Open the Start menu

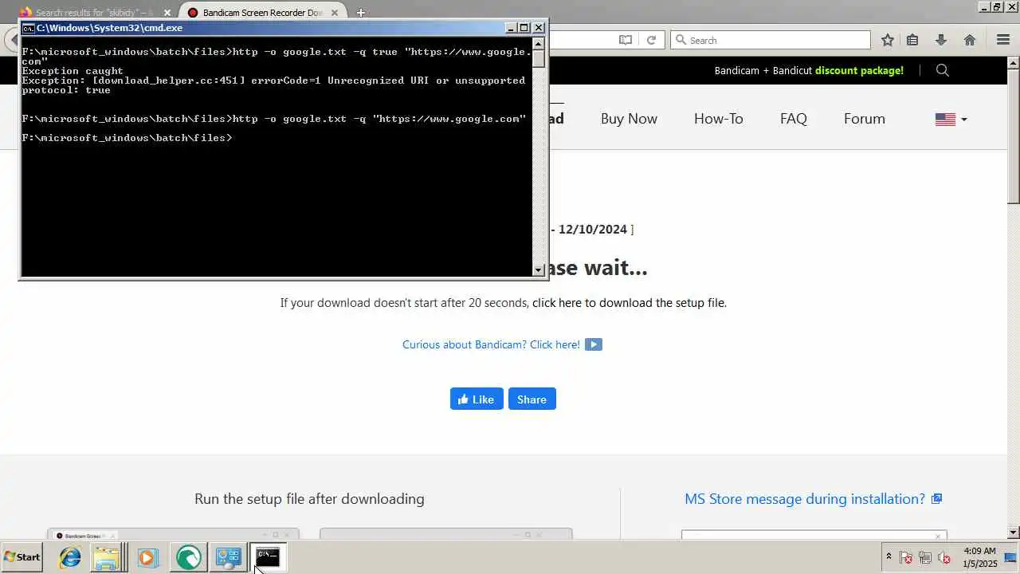[x=22, y=557]
